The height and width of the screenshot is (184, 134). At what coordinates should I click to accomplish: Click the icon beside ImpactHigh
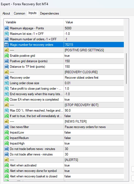(x=7, y=143)
